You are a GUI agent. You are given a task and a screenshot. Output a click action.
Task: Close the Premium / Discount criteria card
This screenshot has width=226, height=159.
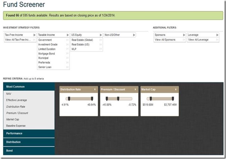[x=135, y=90]
